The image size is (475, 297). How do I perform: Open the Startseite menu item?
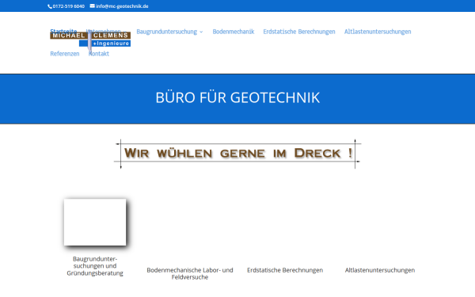(x=63, y=31)
